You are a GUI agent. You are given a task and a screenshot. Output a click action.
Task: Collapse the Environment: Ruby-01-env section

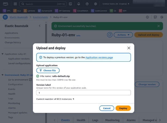3,75
